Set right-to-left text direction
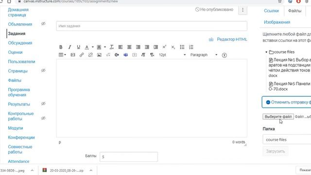 (x=152, y=55)
